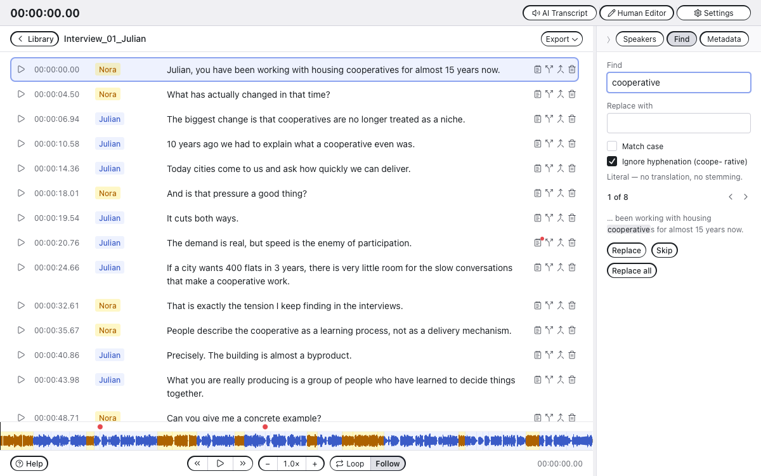Enable the Match case checkbox

(612, 146)
